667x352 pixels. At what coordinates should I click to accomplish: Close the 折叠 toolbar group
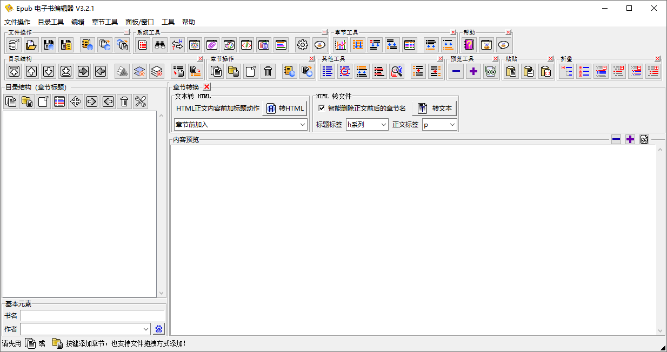pos(658,59)
